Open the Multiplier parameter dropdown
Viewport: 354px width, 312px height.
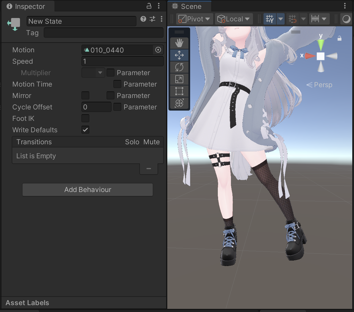pyautogui.click(x=93, y=73)
